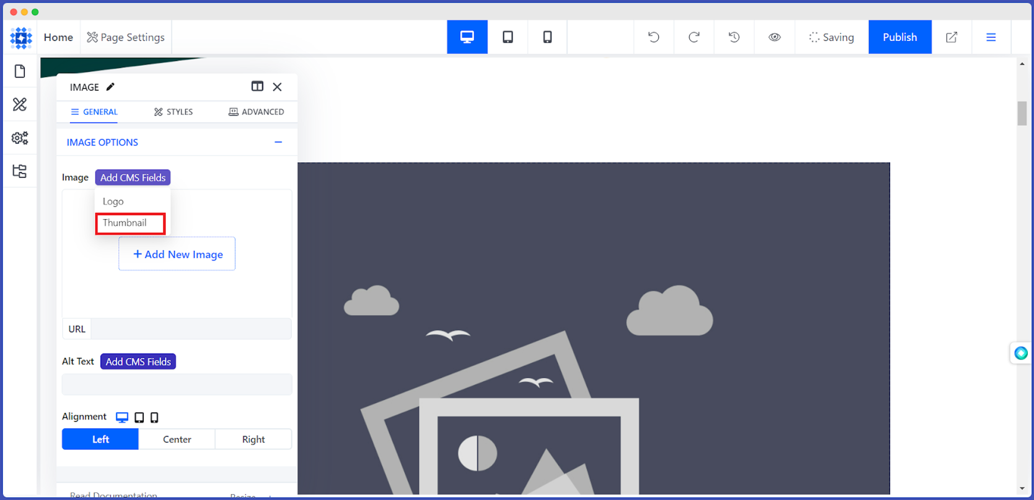
Task: Switch to the General tab
Action: (94, 112)
